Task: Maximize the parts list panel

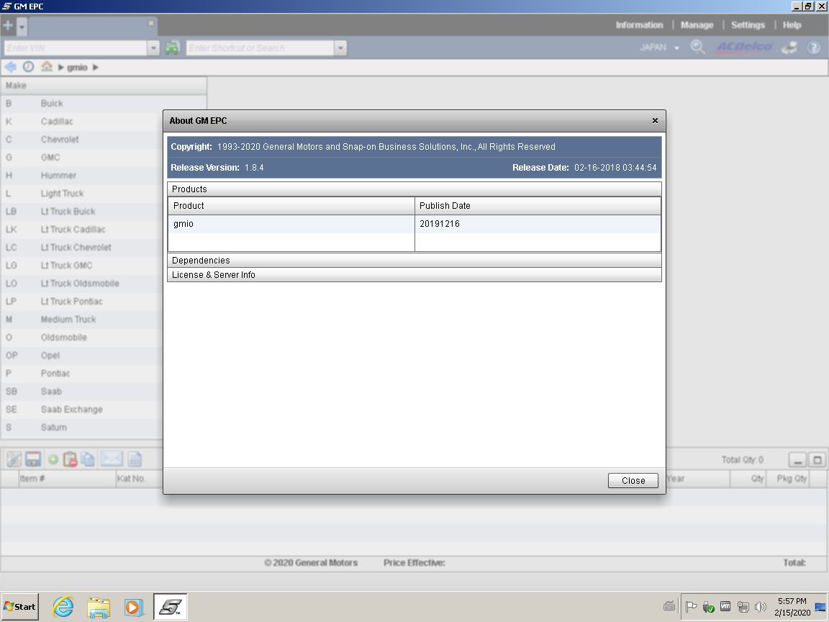Action: (x=817, y=459)
